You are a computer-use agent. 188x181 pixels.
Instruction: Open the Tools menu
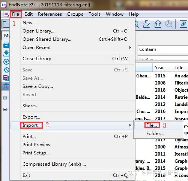click(x=95, y=14)
